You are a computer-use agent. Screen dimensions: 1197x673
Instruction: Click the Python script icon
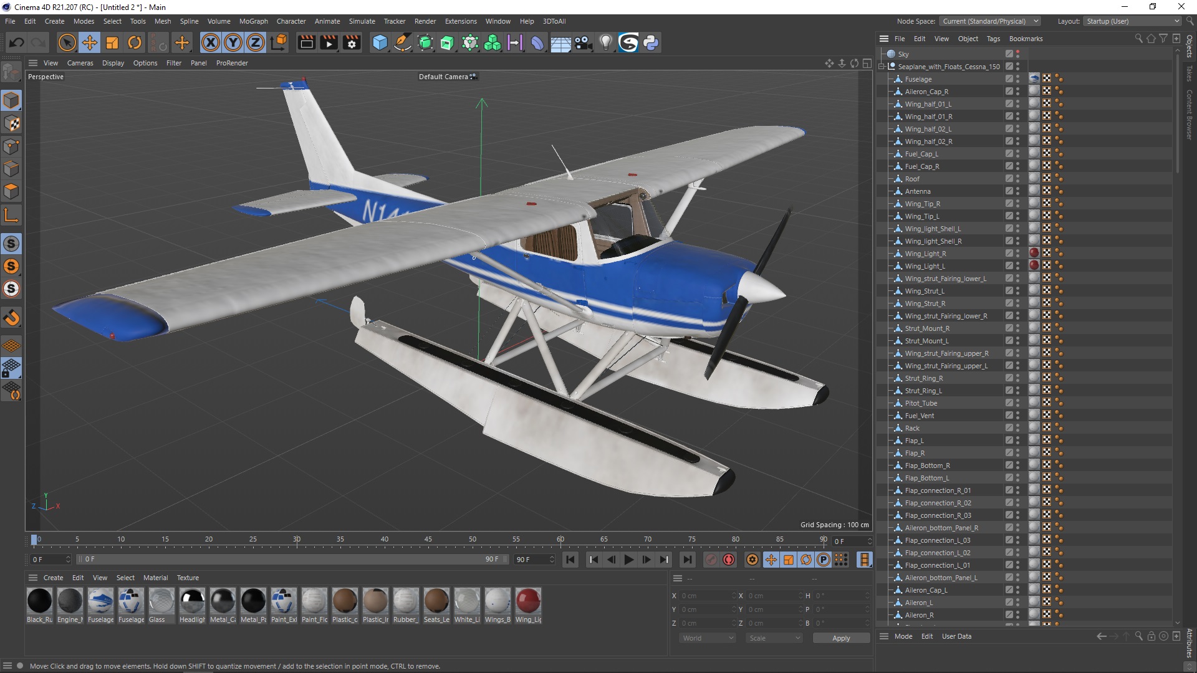click(x=651, y=42)
